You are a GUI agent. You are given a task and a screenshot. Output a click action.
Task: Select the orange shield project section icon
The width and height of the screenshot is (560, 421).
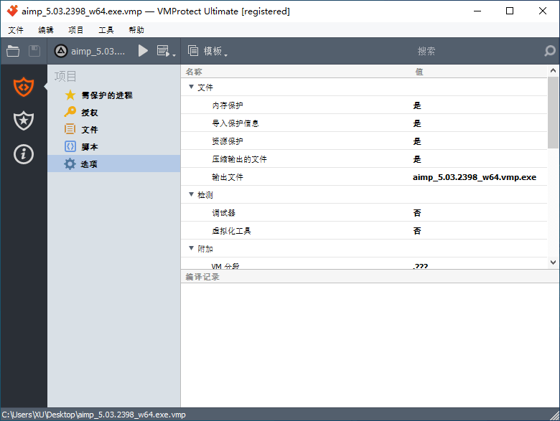click(x=24, y=87)
